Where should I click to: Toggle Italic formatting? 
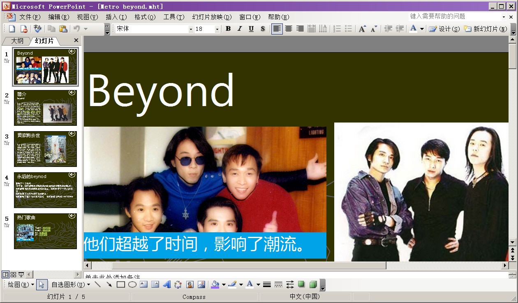240,29
